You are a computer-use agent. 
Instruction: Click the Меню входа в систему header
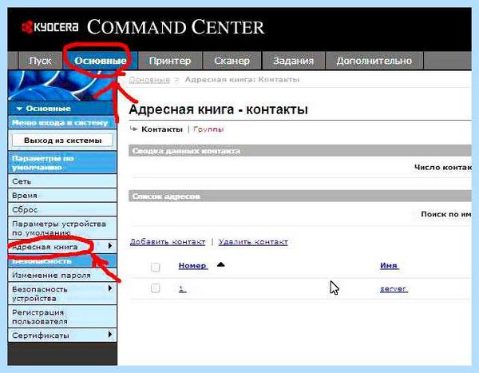pos(62,122)
